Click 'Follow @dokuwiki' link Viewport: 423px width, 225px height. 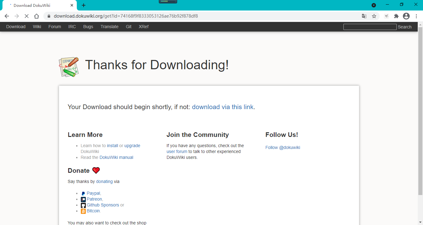(x=283, y=147)
